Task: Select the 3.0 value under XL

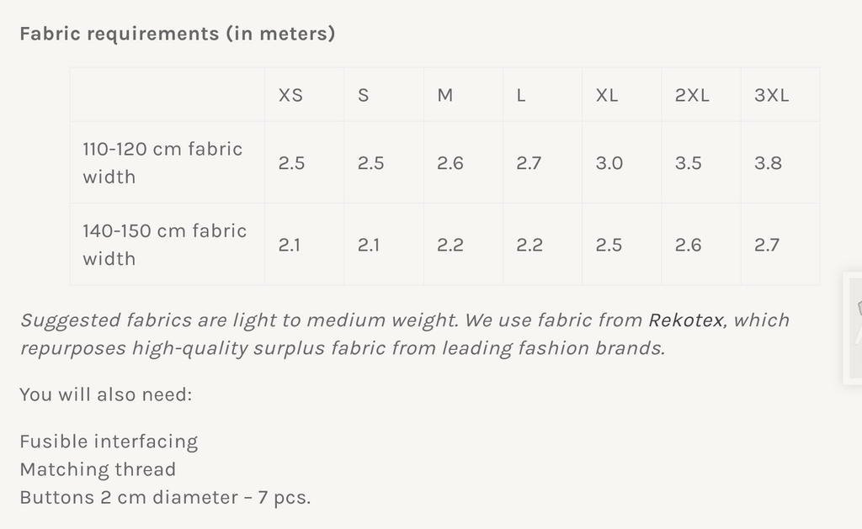Action: 609,163
